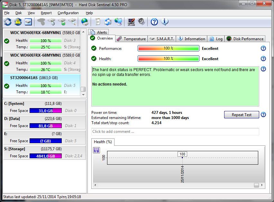Click the speaker sound toolbar icon
Viewport: 274px width, 202px height.
(x=141, y=22)
